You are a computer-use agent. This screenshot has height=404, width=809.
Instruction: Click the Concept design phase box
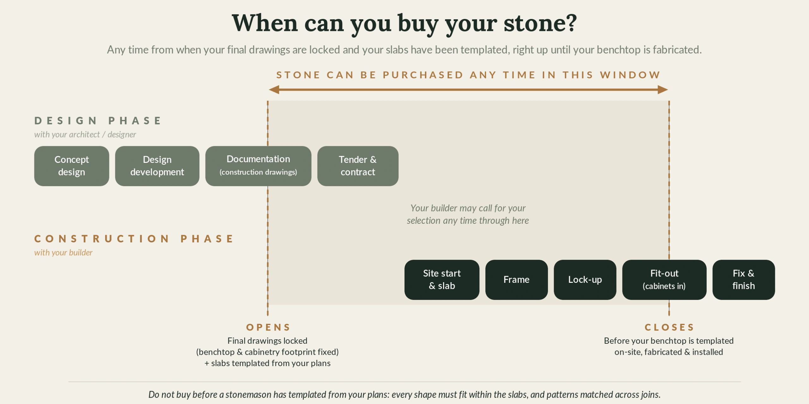pos(72,166)
